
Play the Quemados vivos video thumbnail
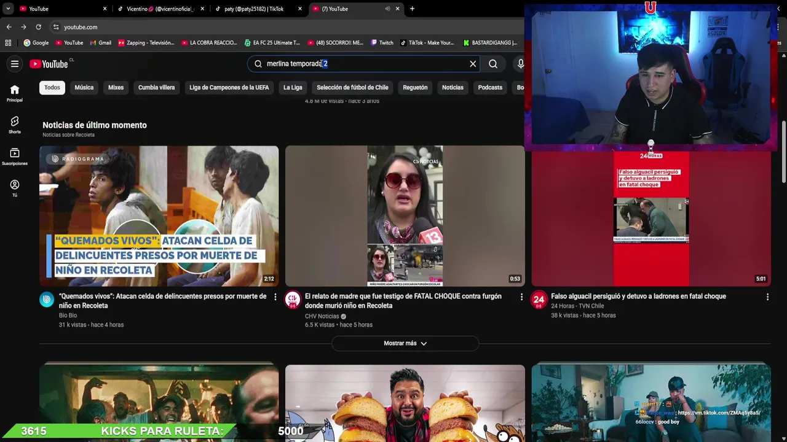pyautogui.click(x=159, y=216)
